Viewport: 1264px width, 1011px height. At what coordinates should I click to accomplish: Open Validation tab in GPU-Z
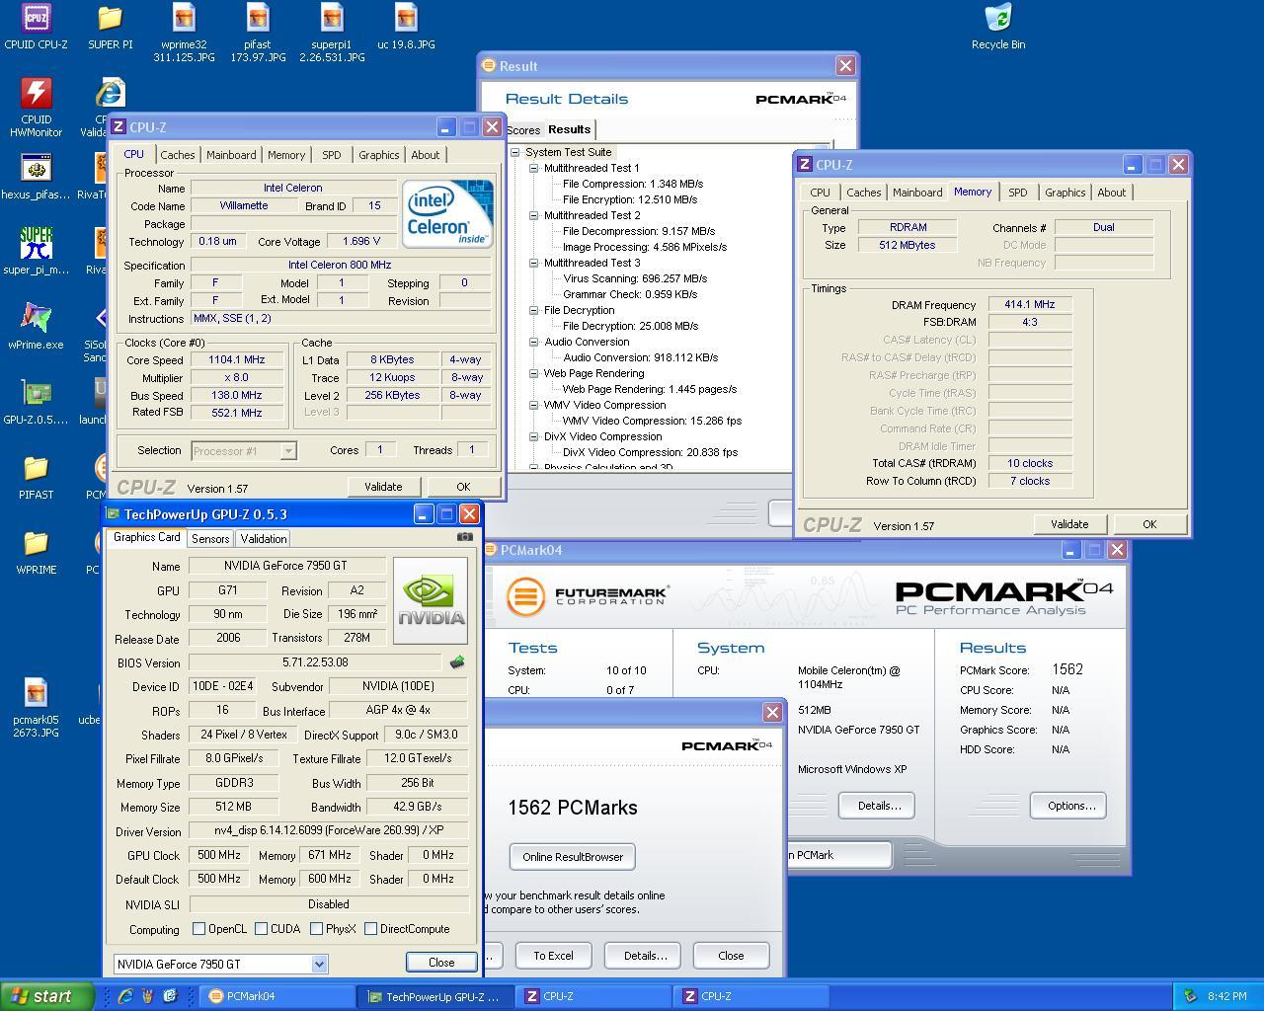(x=264, y=538)
